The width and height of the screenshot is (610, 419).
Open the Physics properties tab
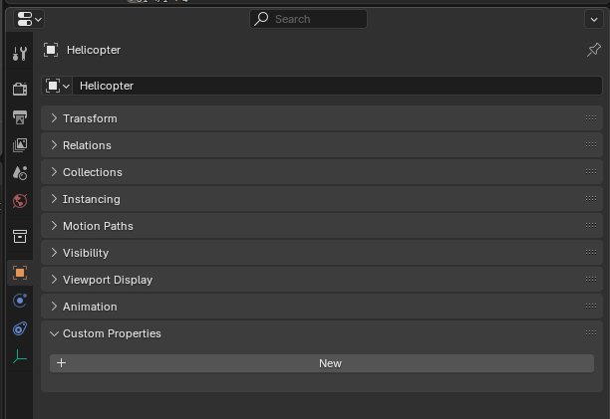point(20,301)
